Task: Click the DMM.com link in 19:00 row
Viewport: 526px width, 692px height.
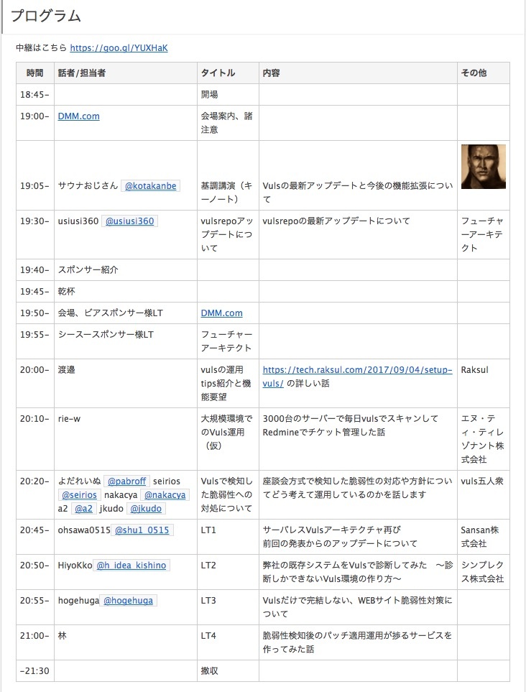Action: point(78,116)
